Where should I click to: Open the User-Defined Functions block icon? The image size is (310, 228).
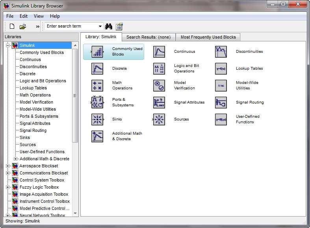click(221, 119)
